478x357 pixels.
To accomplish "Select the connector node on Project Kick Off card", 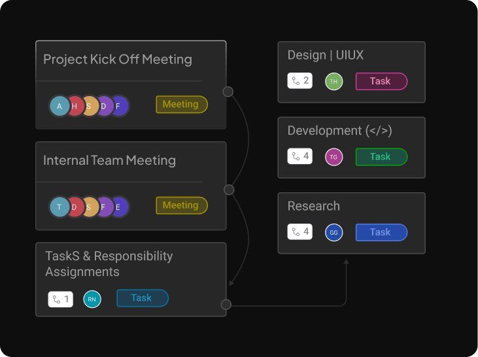I will click(228, 92).
